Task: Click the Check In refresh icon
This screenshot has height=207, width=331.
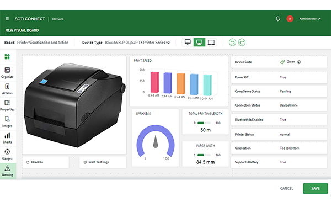Action: tap(28, 162)
